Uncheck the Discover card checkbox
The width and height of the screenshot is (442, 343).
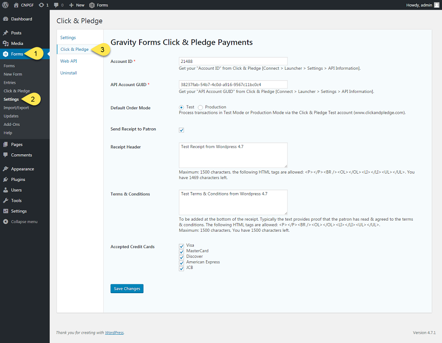(182, 257)
